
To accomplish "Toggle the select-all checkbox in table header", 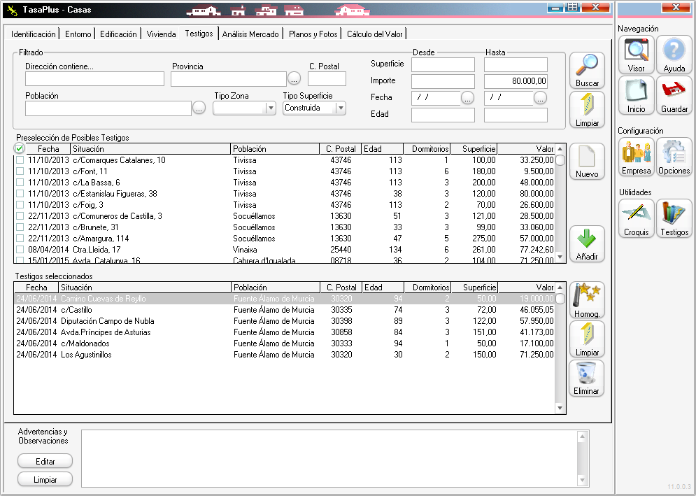I will [x=19, y=148].
